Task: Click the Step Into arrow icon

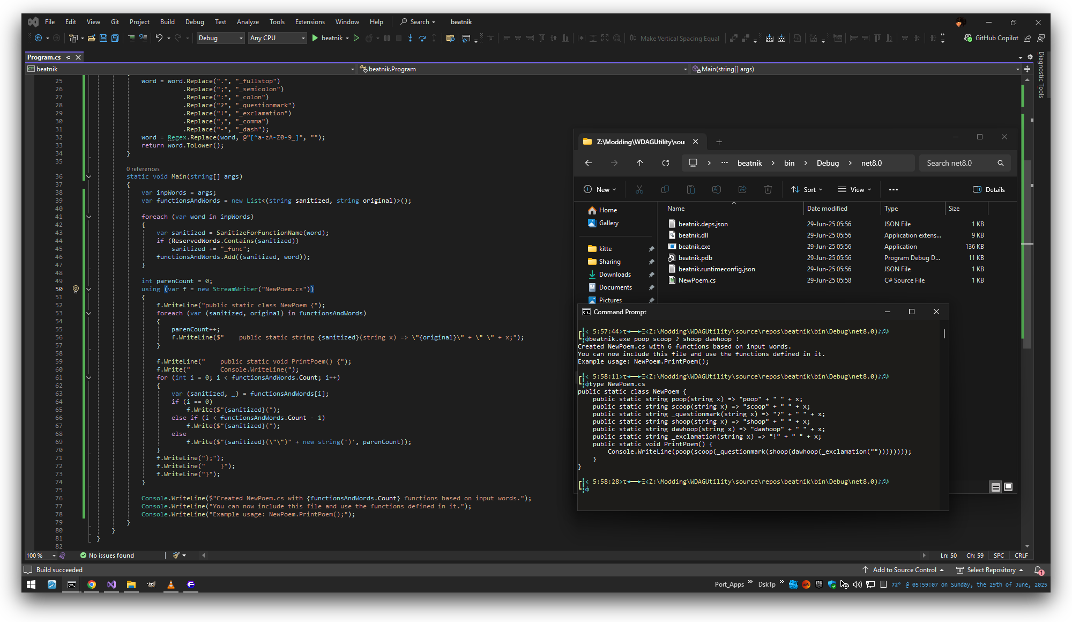Action: pos(410,38)
